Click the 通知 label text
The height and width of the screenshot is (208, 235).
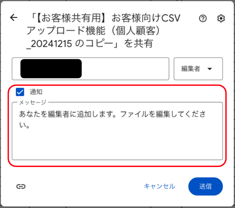coord(36,92)
